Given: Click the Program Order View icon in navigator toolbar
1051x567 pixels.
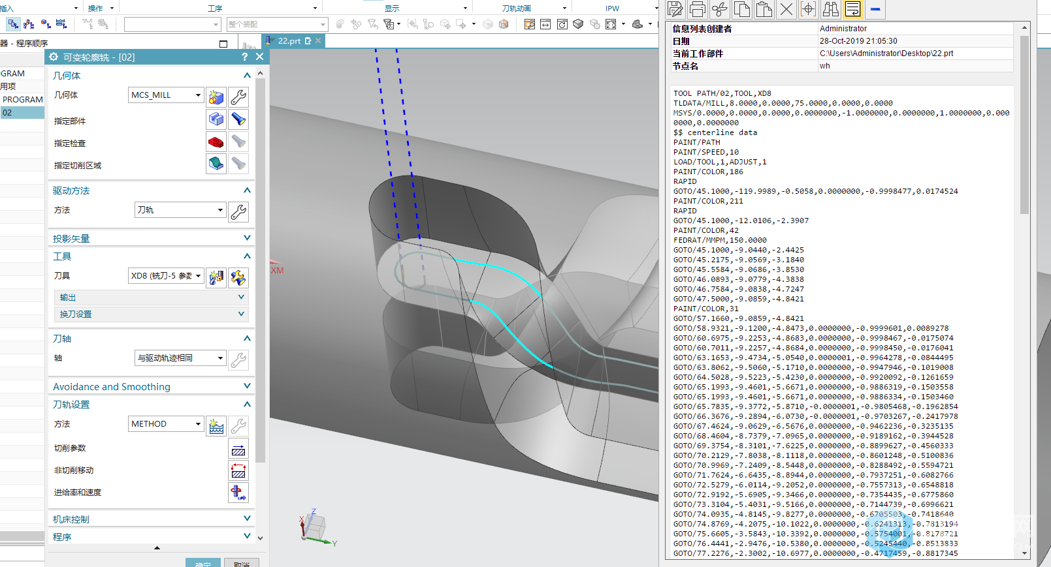Looking at the screenshot, I should [13, 24].
